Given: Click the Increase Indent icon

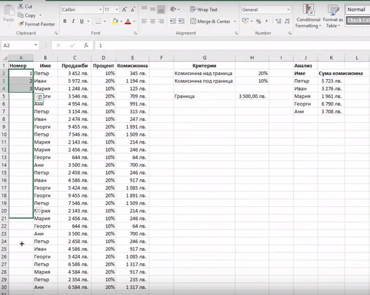Looking at the screenshot, I should [x=181, y=21].
